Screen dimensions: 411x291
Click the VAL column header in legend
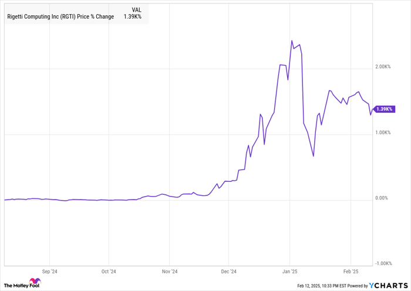point(136,9)
